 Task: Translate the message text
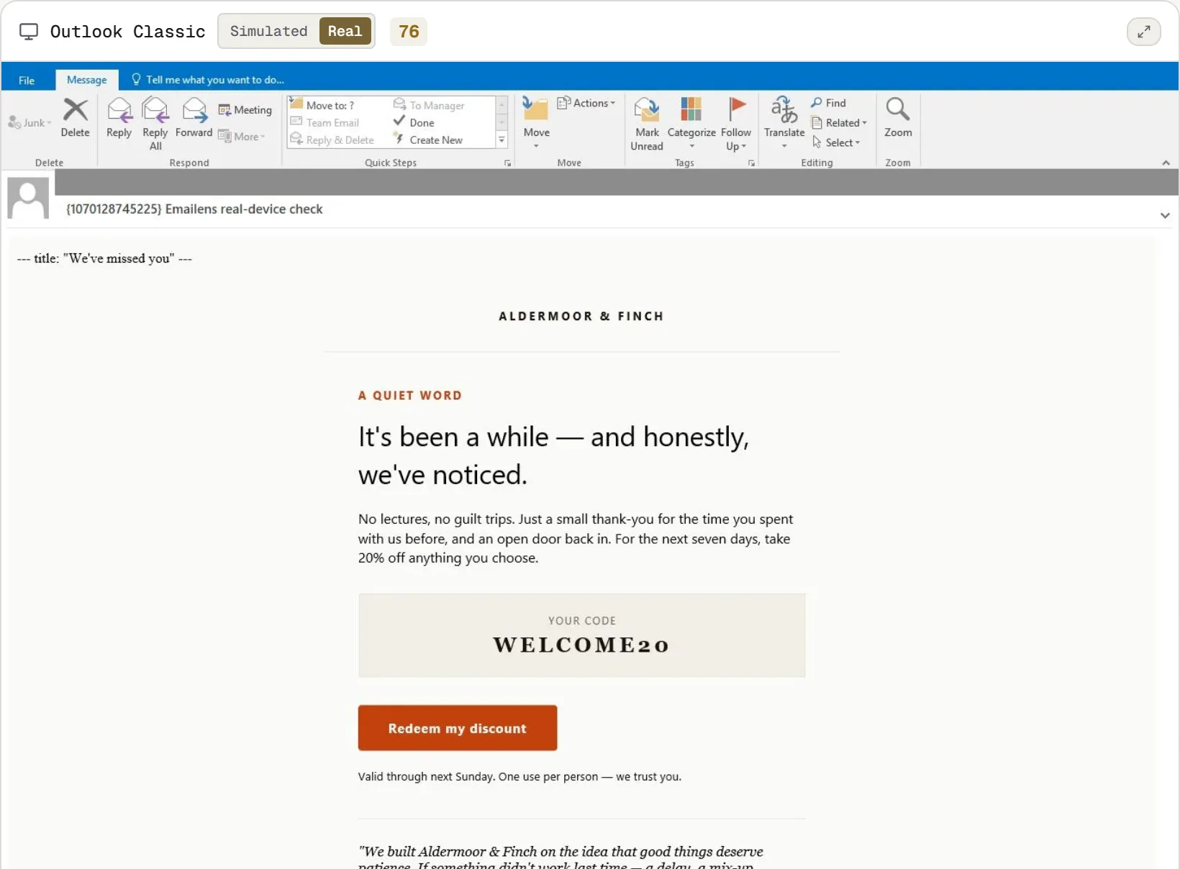[x=784, y=122]
